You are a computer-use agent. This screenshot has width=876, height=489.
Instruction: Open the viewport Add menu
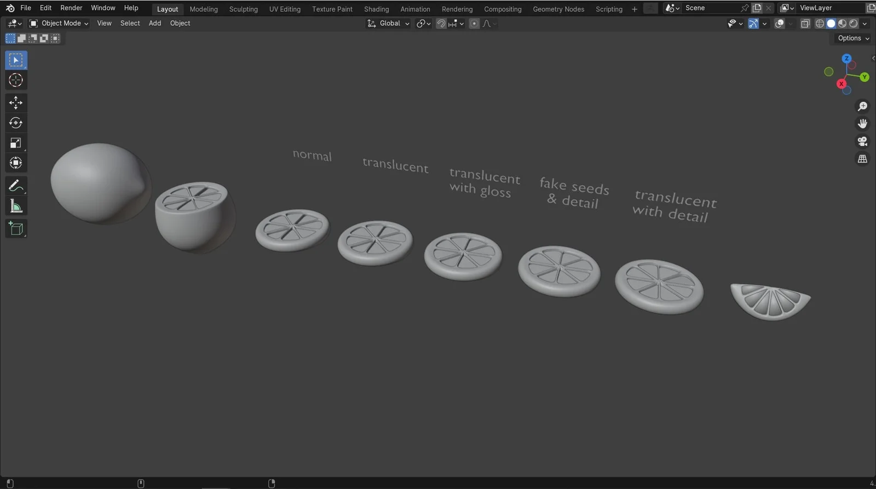[x=155, y=24]
